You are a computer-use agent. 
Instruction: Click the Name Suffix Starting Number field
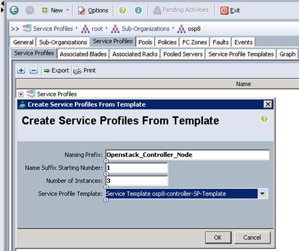(137, 168)
